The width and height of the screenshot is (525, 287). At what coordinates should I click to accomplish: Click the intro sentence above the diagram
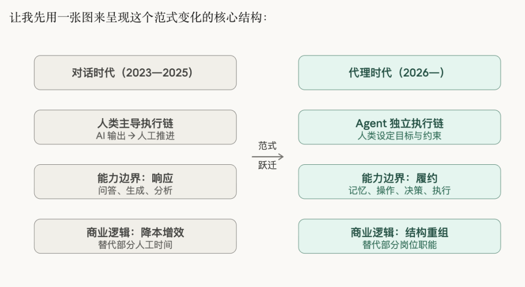(x=138, y=18)
